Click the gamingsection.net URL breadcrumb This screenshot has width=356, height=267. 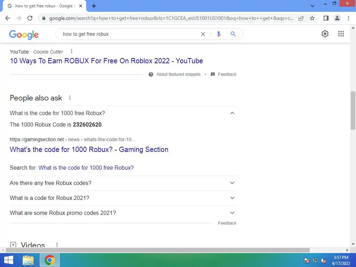(72, 139)
